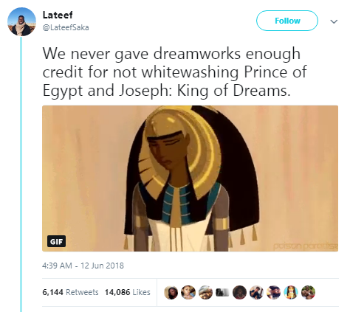
Task: Open seventh liker avatar in row
Action: click(x=274, y=292)
